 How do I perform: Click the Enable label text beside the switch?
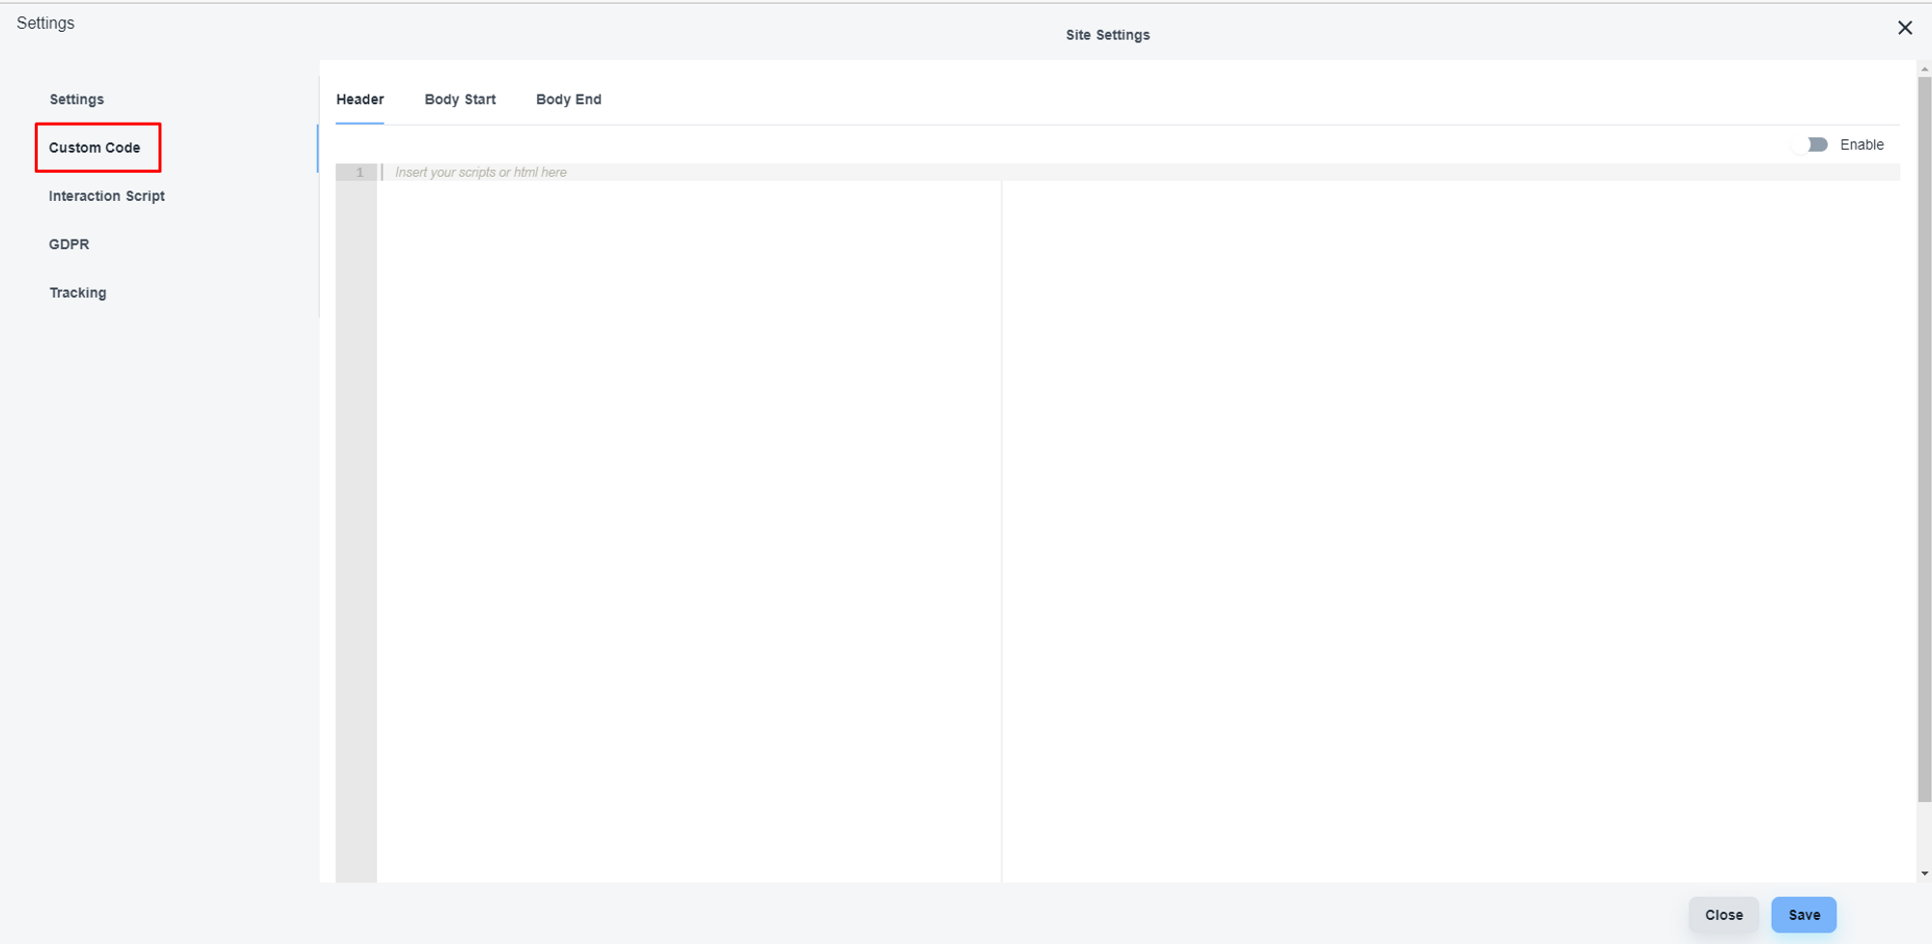(x=1861, y=145)
